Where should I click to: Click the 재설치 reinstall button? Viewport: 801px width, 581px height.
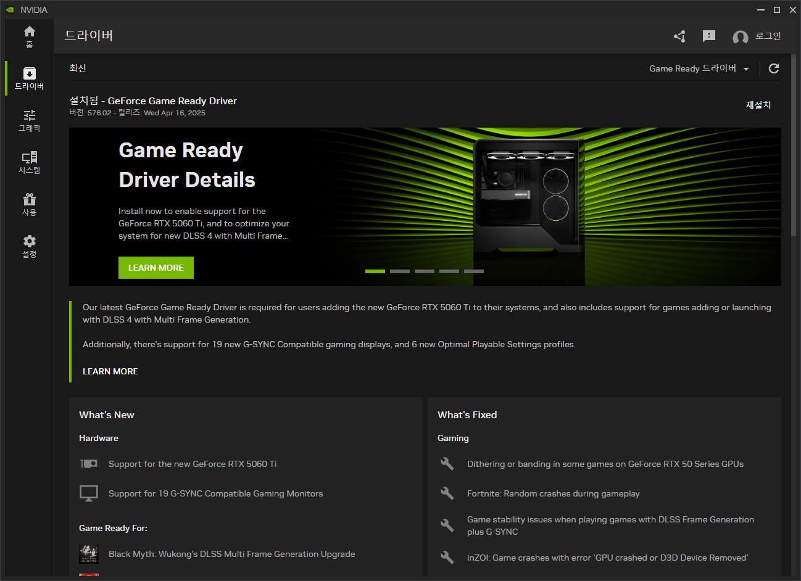pyautogui.click(x=758, y=105)
